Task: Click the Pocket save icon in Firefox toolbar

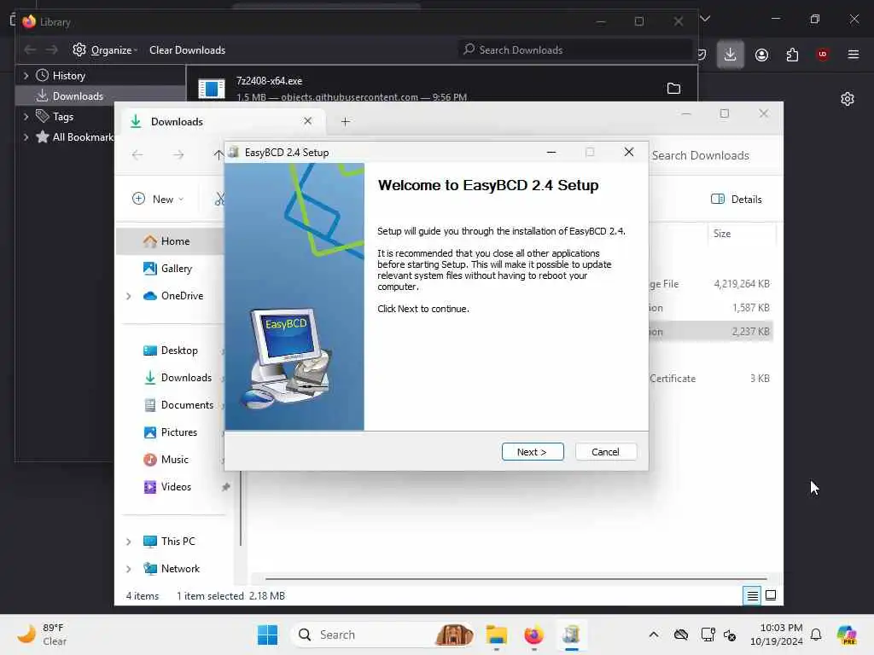Action: 702,55
